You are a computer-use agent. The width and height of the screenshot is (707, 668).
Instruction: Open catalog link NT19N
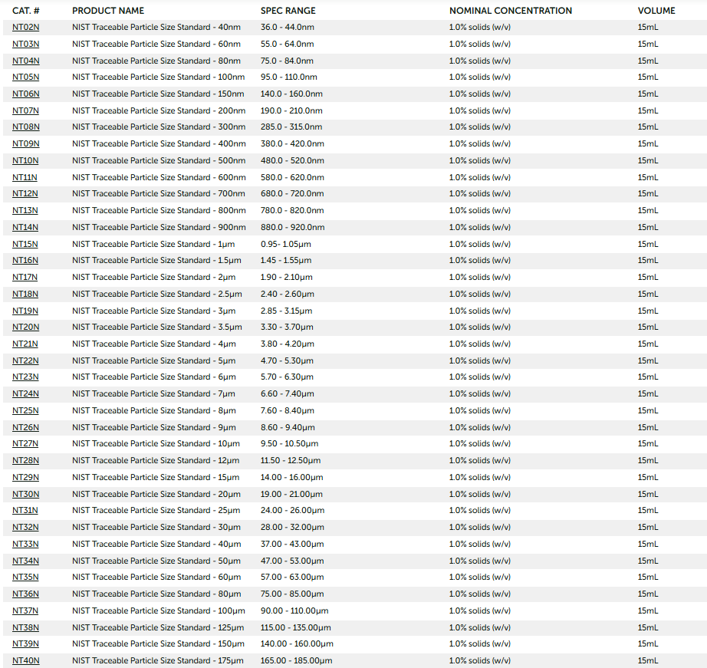pyautogui.click(x=25, y=311)
